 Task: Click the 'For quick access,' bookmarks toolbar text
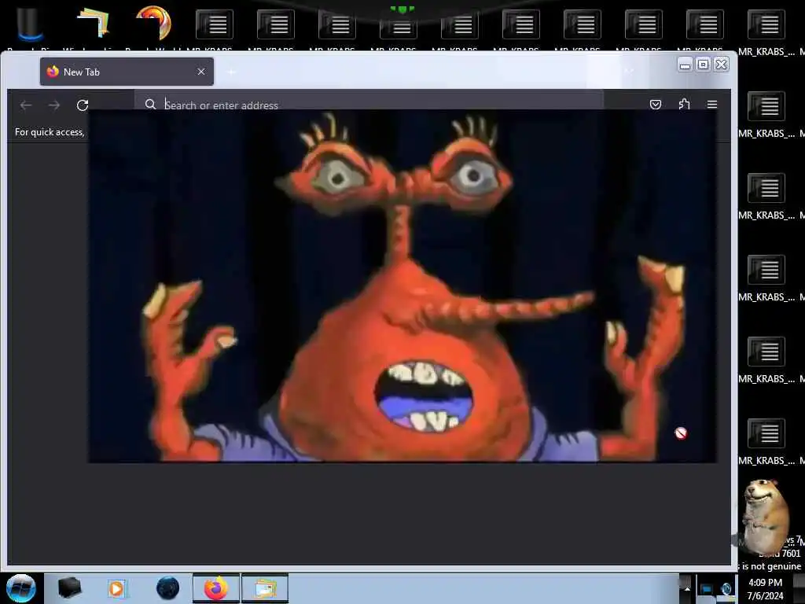pos(50,132)
